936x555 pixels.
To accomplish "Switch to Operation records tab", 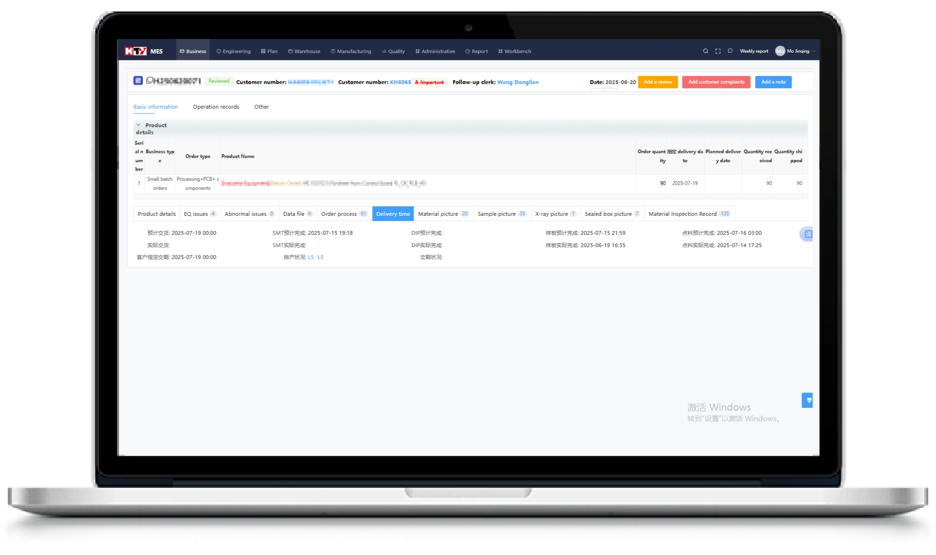I will click(216, 107).
